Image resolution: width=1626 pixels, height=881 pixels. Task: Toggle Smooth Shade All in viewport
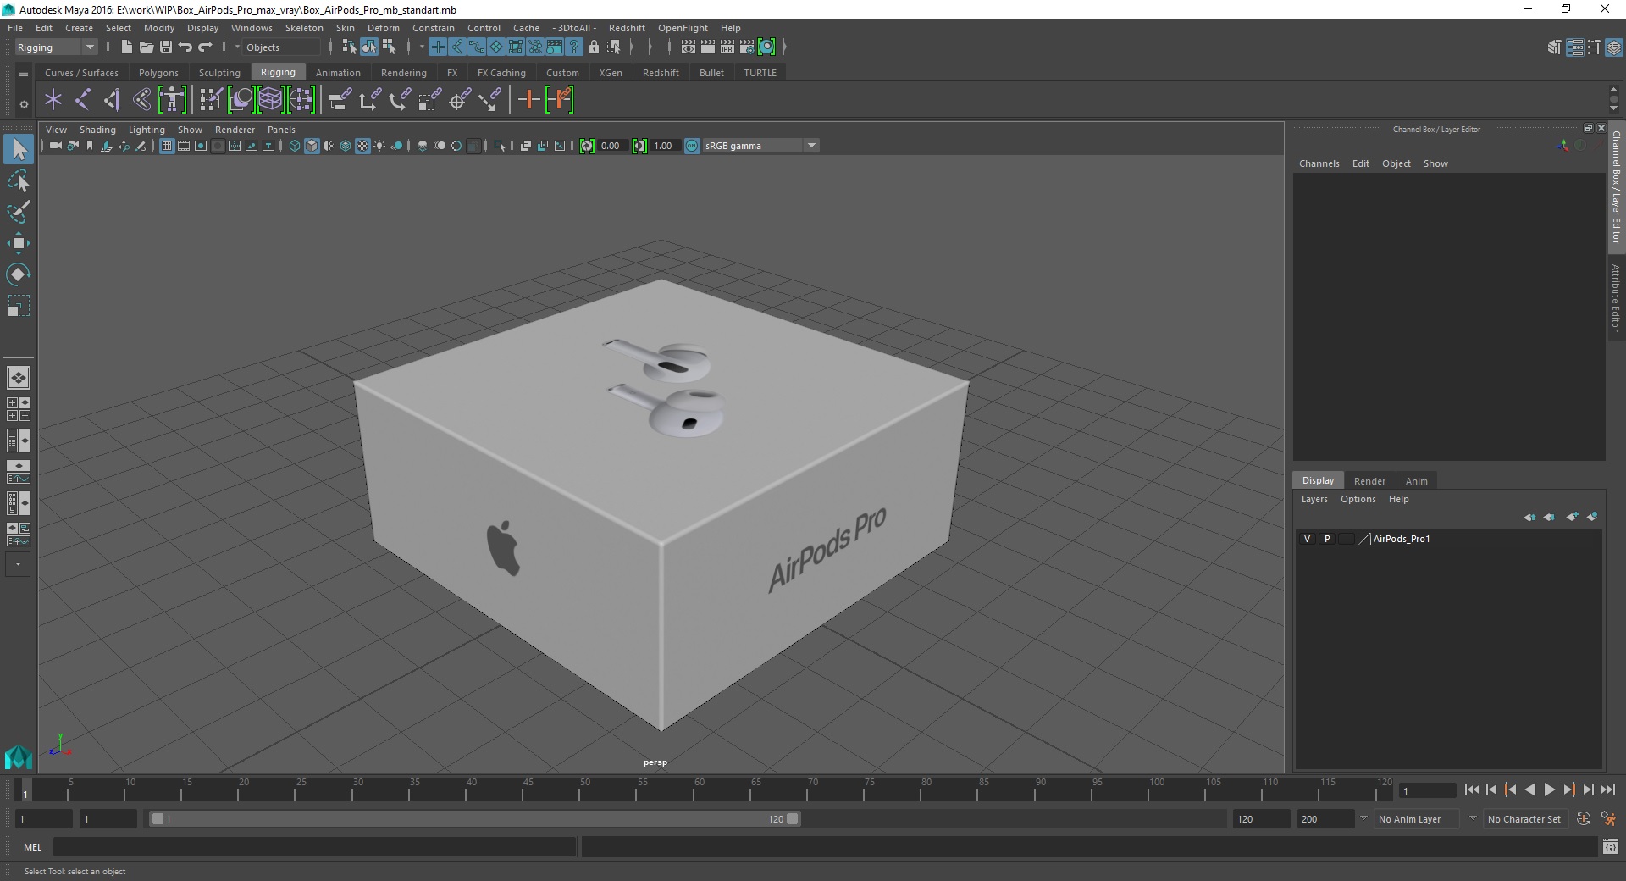312,146
